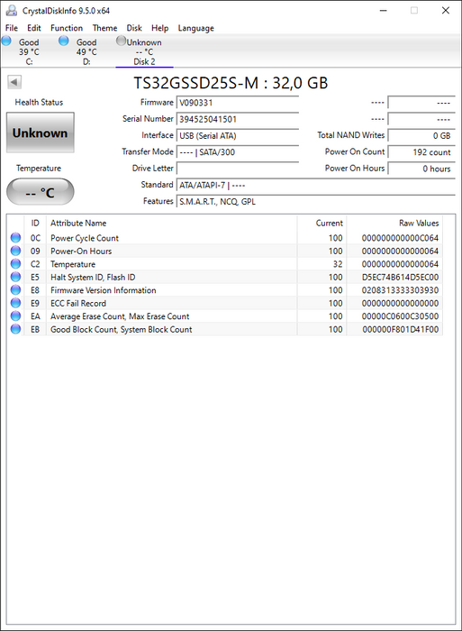Click raw value 00000C0600C30500
This screenshot has height=631, width=462.
[x=400, y=316]
